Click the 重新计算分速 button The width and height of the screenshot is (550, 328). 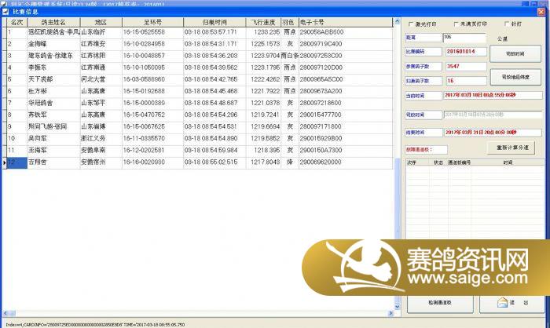tap(515, 148)
